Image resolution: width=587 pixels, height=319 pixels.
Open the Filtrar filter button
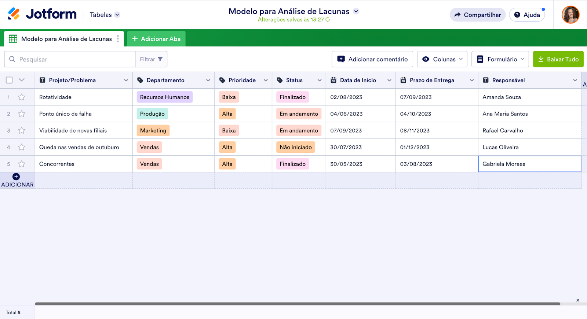(x=151, y=59)
